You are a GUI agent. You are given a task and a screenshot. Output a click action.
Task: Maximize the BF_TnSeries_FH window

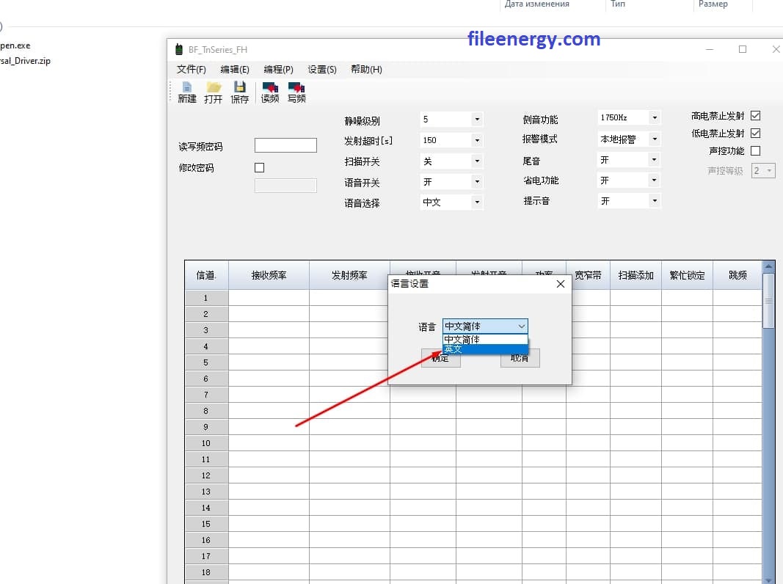click(743, 49)
